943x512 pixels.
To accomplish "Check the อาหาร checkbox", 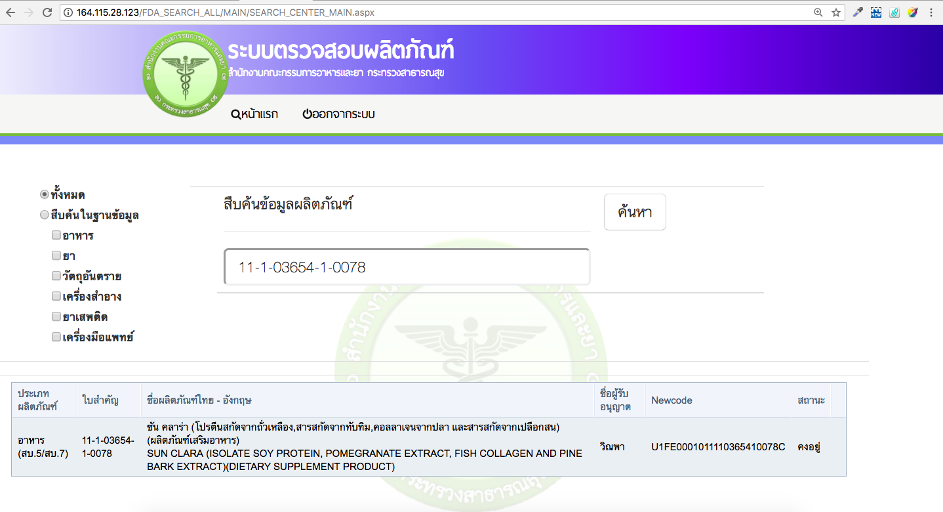I will [56, 235].
